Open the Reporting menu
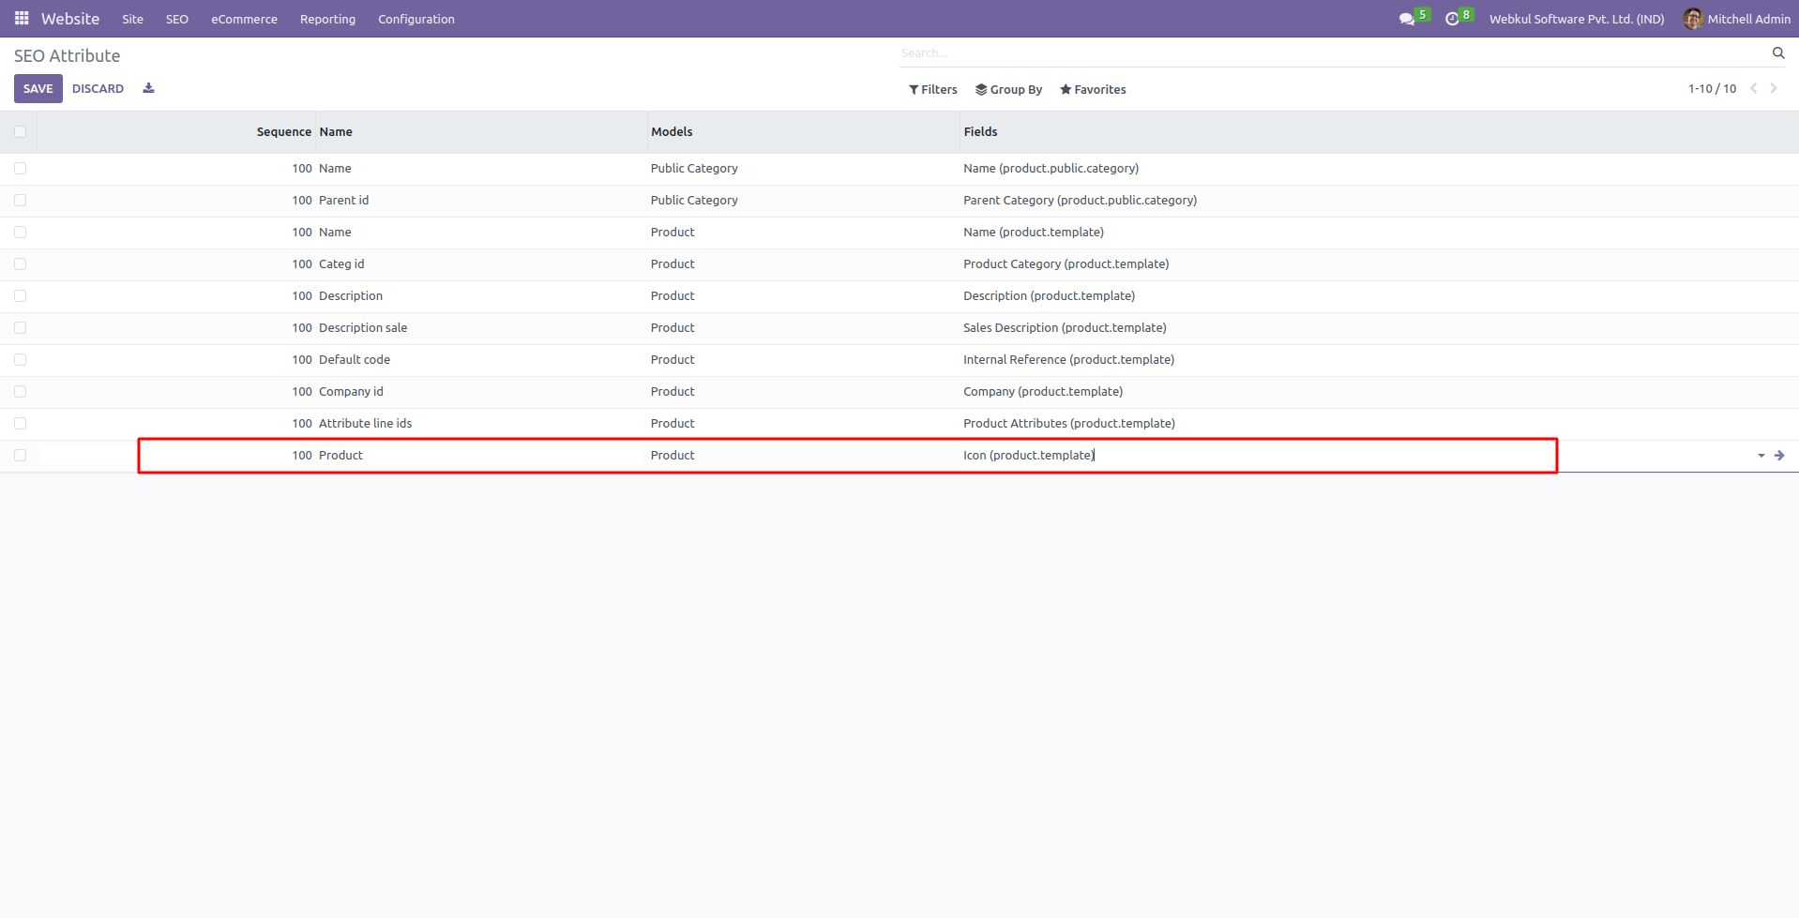This screenshot has width=1799, height=918. (x=327, y=19)
